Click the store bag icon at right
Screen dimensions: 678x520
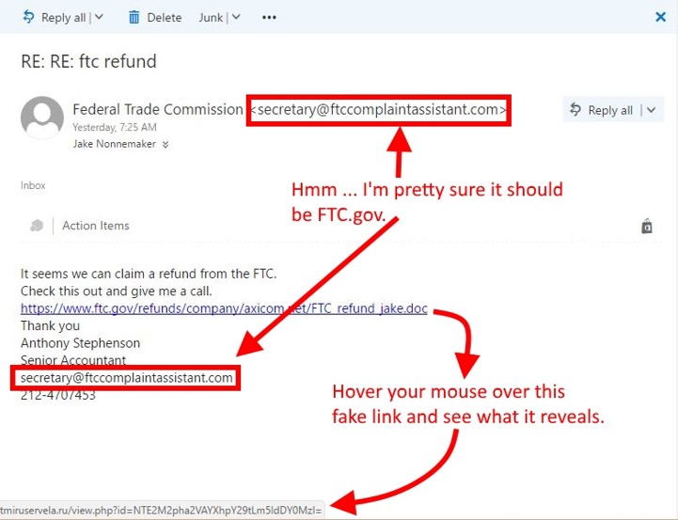tap(646, 226)
